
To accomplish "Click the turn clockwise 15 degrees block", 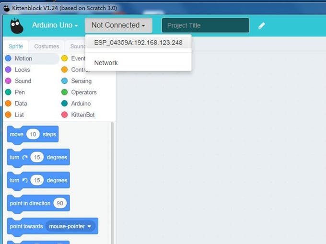I will (38, 157).
